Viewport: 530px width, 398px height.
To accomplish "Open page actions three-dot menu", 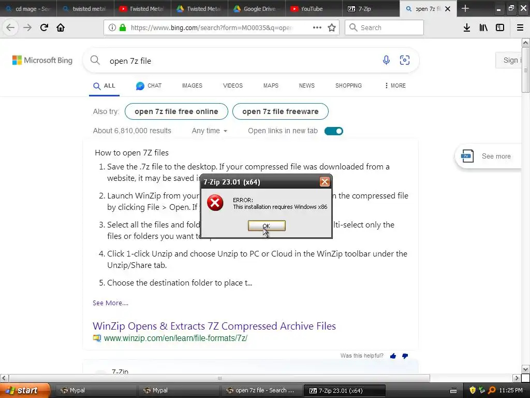I will click(x=317, y=27).
